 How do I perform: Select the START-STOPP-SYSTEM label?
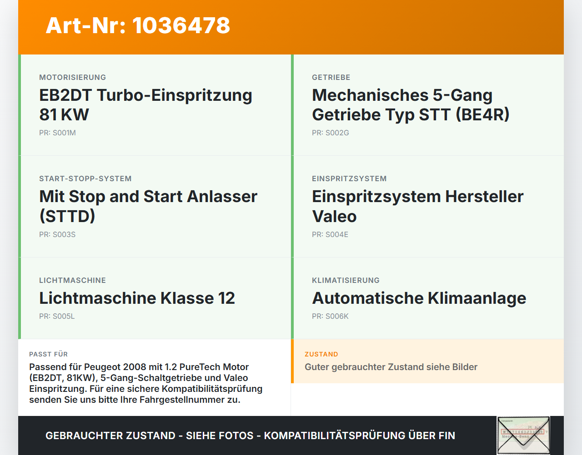click(85, 179)
